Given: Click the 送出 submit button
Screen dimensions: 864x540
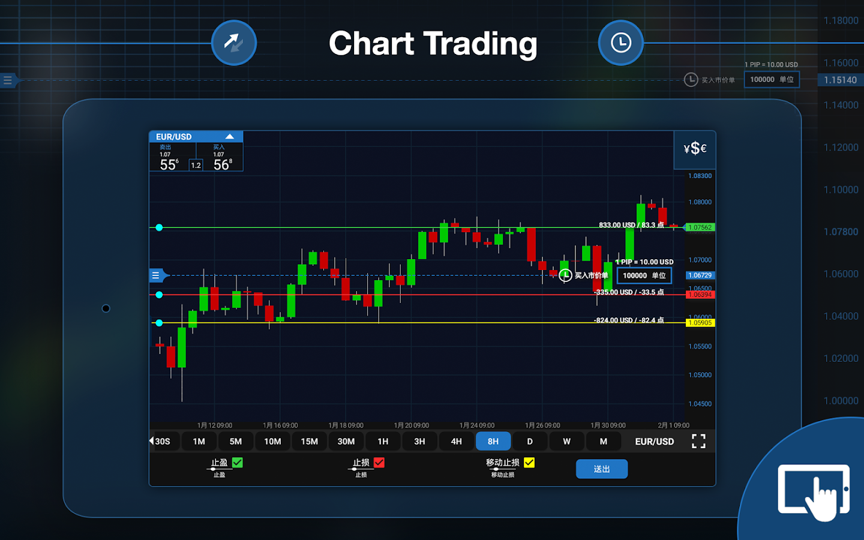Looking at the screenshot, I should tap(602, 469).
